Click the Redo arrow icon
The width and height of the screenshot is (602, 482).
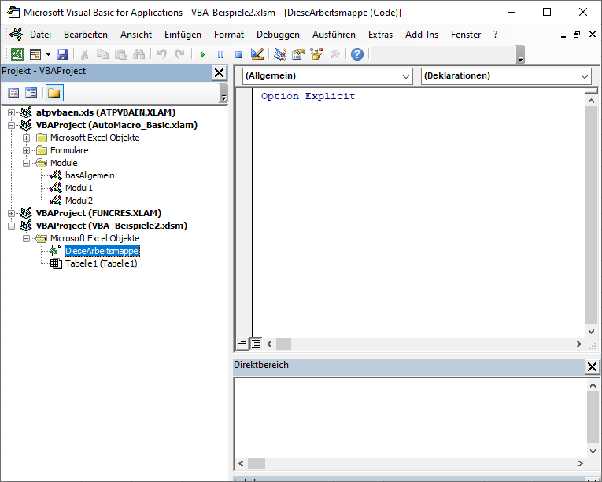pyautogui.click(x=179, y=54)
